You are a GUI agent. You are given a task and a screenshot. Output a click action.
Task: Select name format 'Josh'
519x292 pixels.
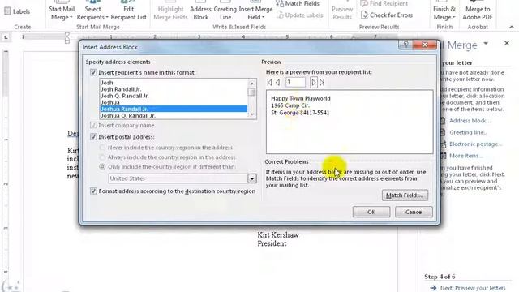point(174,83)
